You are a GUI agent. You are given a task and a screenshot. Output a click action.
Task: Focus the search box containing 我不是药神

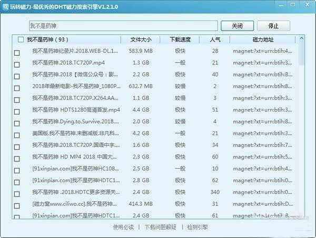[x=123, y=26]
